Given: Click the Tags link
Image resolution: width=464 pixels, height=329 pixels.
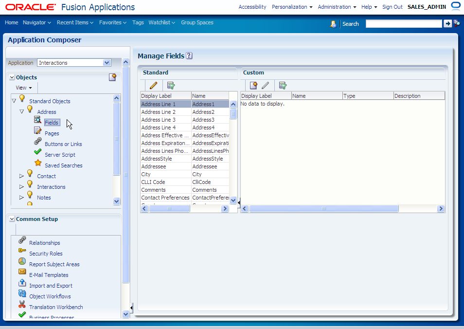Looking at the screenshot, I should pyautogui.click(x=138, y=22).
